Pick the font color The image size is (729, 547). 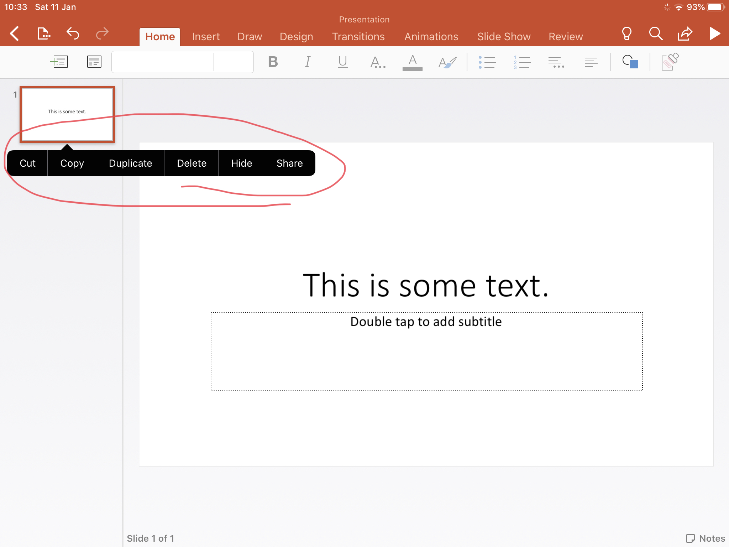413,63
